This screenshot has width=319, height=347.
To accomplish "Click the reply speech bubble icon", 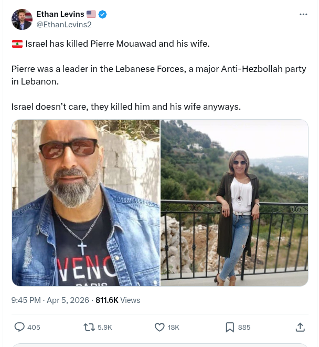I will (x=19, y=327).
